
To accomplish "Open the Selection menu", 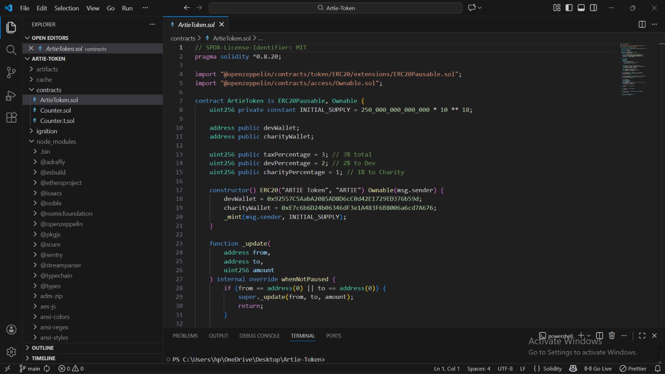I will (x=66, y=8).
